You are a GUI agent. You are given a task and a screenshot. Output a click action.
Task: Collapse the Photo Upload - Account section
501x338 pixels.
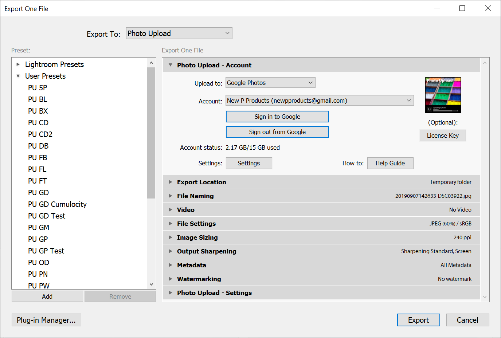tap(170, 65)
